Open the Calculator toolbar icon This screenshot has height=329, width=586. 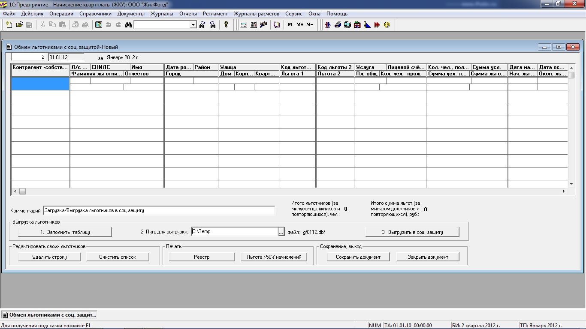click(244, 25)
